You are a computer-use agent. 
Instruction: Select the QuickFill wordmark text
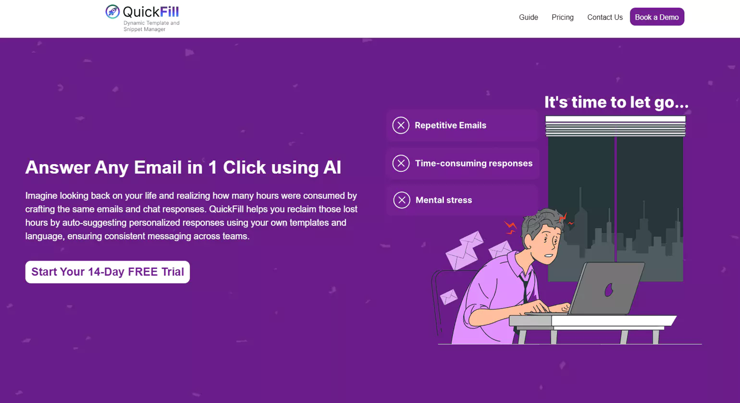tap(151, 12)
